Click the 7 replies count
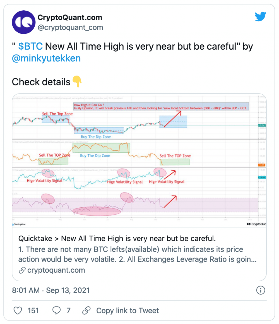 click(68, 311)
